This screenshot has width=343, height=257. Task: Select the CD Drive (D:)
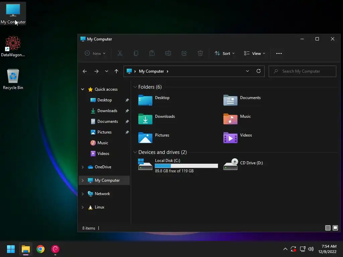pyautogui.click(x=243, y=164)
